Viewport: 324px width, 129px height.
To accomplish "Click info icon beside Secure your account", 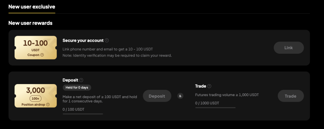I will coord(107,40).
